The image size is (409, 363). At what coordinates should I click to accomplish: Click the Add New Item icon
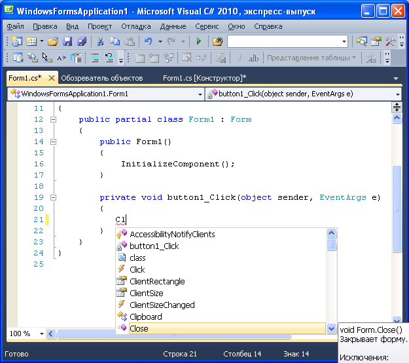click(x=31, y=41)
